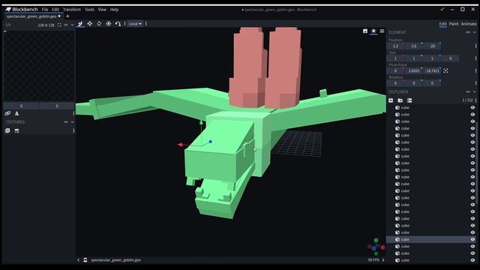Click the Size inflate field showing 0
Viewport: 480px width, 270px height.
[x=451, y=58]
